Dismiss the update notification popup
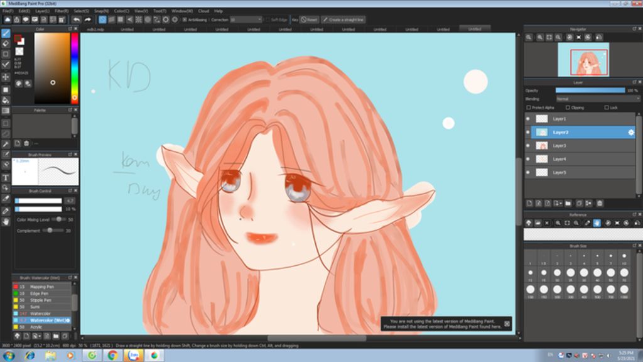This screenshot has height=362, width=643. point(507,324)
